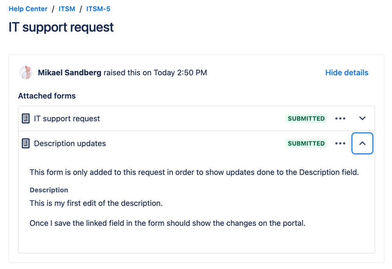This screenshot has height=269, width=392.
Task: Collapse the Description updates form
Action: [x=362, y=143]
